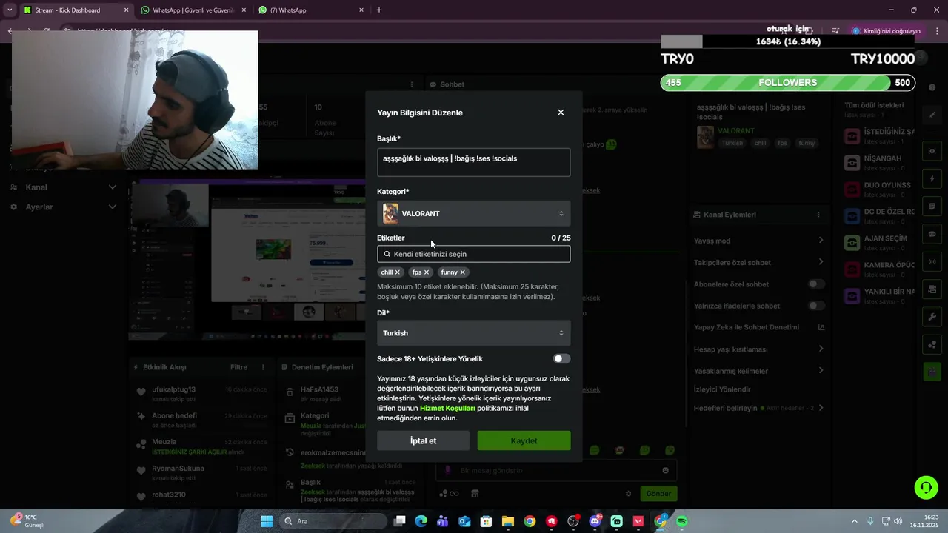Screen dimensions: 948x533
Task: Select NİŞANGAH reward request
Action: [x=879, y=163]
